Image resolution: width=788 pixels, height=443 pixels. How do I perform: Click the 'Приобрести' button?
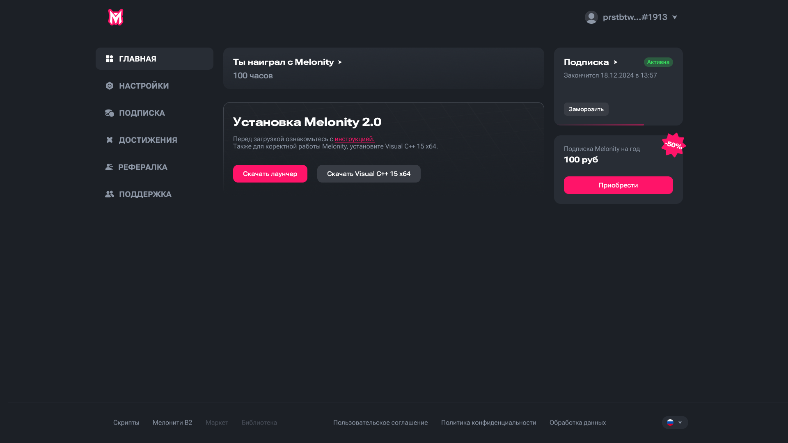(x=618, y=185)
